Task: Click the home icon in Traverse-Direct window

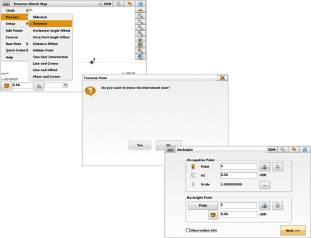Action: pos(140,4)
